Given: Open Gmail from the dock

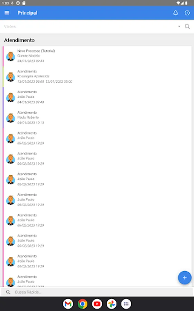Looking at the screenshot, I should click(68, 304).
